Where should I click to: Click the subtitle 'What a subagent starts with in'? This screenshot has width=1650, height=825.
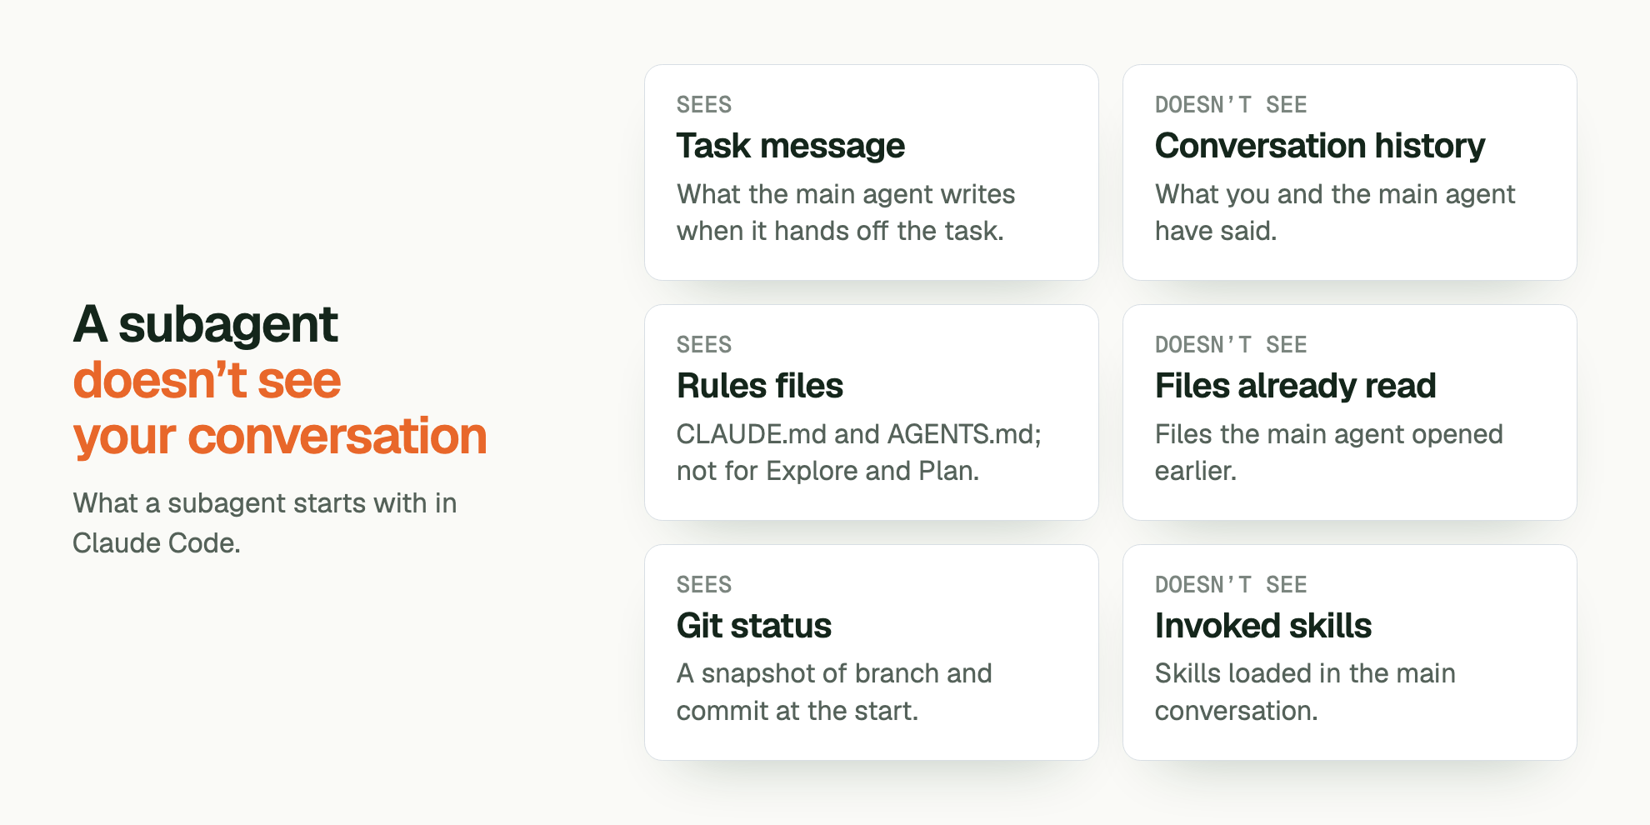coord(265,503)
